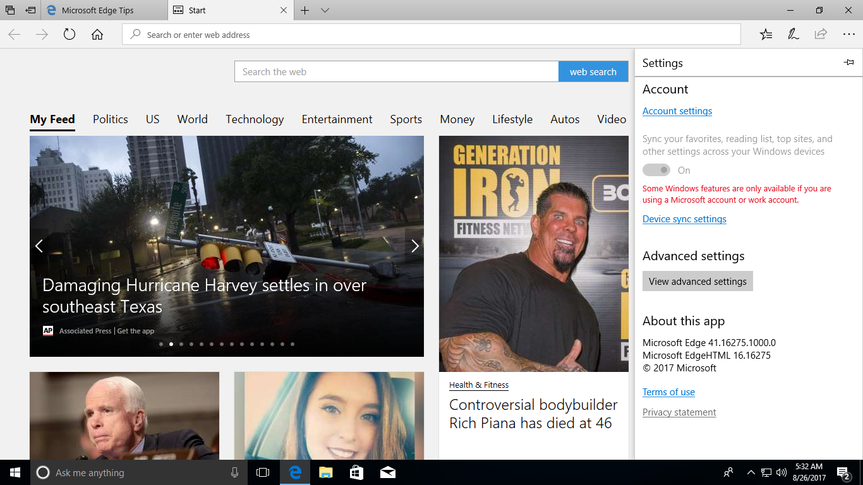Image resolution: width=863 pixels, height=485 pixels.
Task: Open the volume control tray icon
Action: tap(782, 472)
